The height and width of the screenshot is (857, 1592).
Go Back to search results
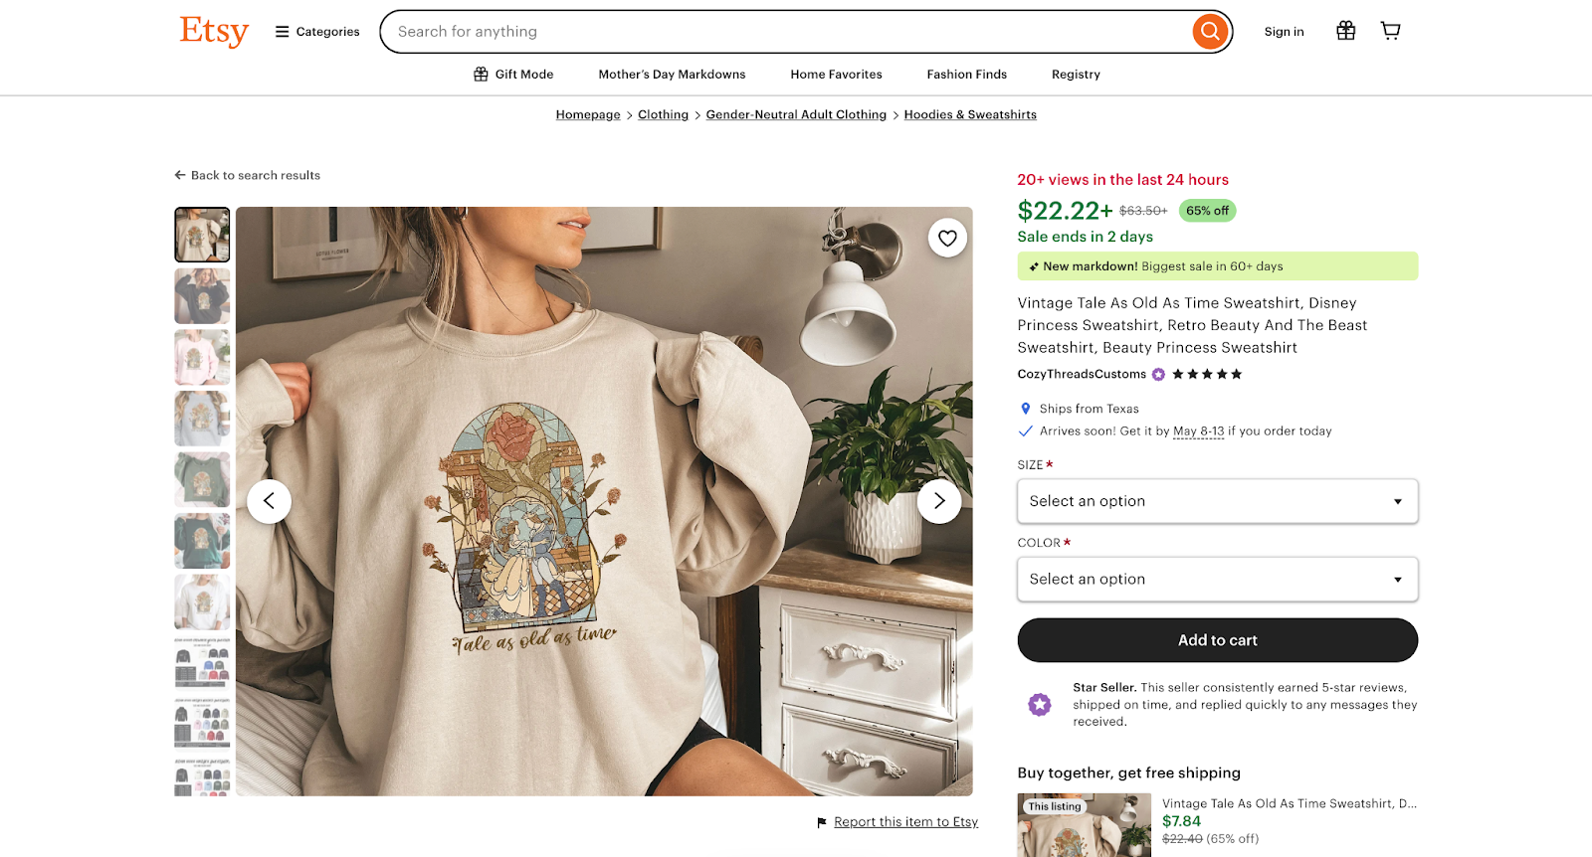[x=248, y=175]
